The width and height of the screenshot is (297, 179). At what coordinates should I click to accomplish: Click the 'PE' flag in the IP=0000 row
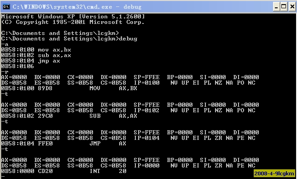point(240,166)
